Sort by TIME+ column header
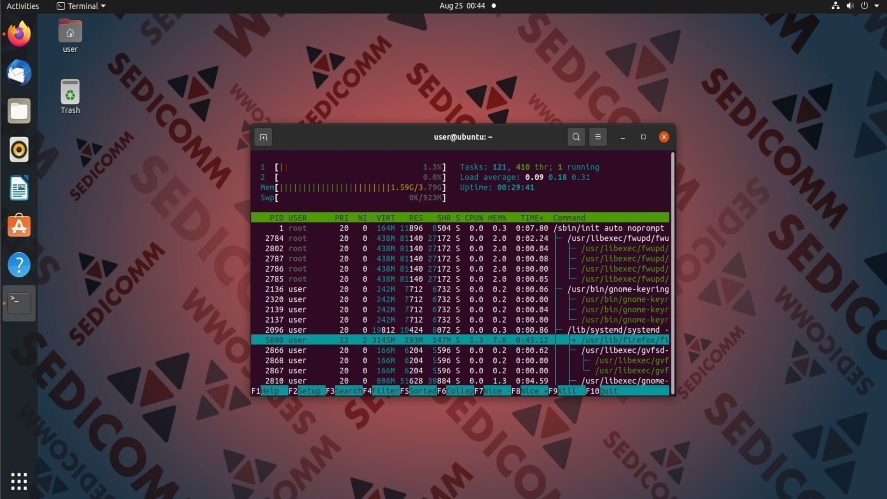887x499 pixels. point(532,218)
